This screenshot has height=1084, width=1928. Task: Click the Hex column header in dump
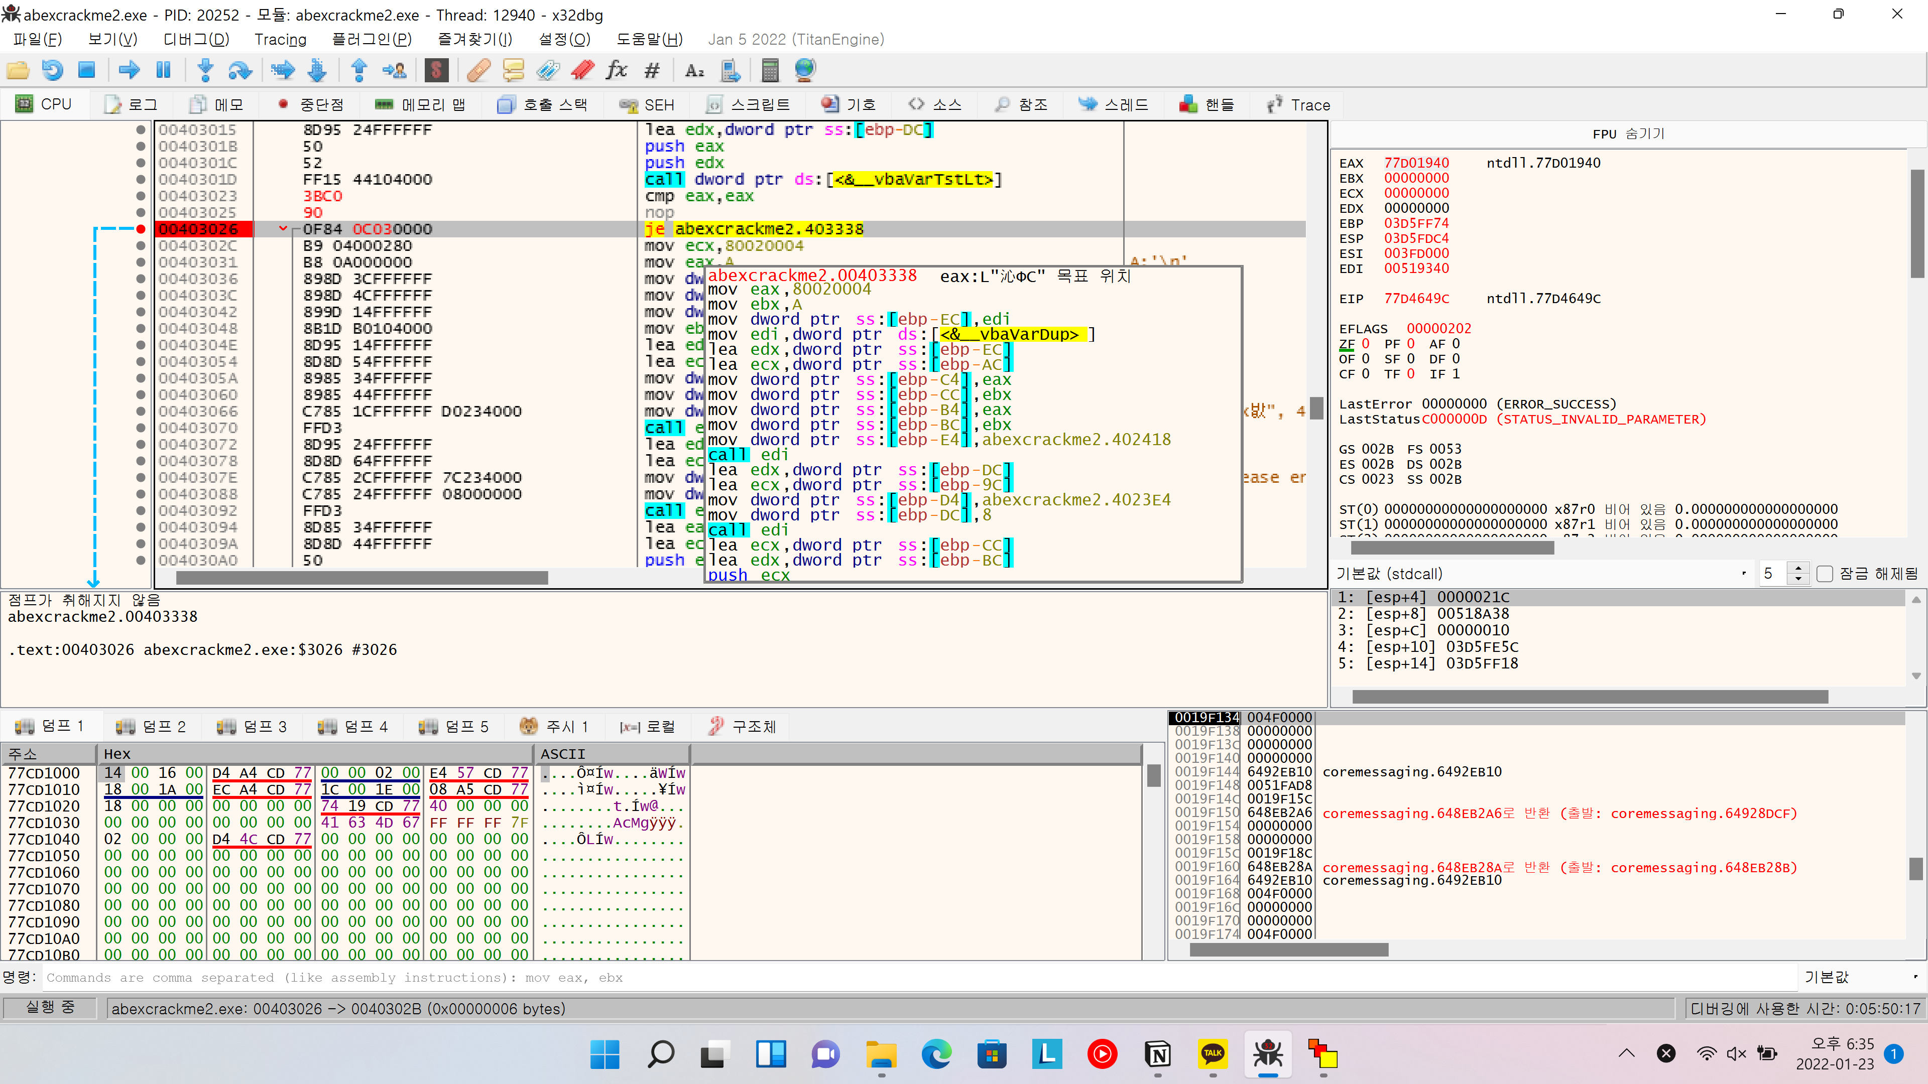314,753
